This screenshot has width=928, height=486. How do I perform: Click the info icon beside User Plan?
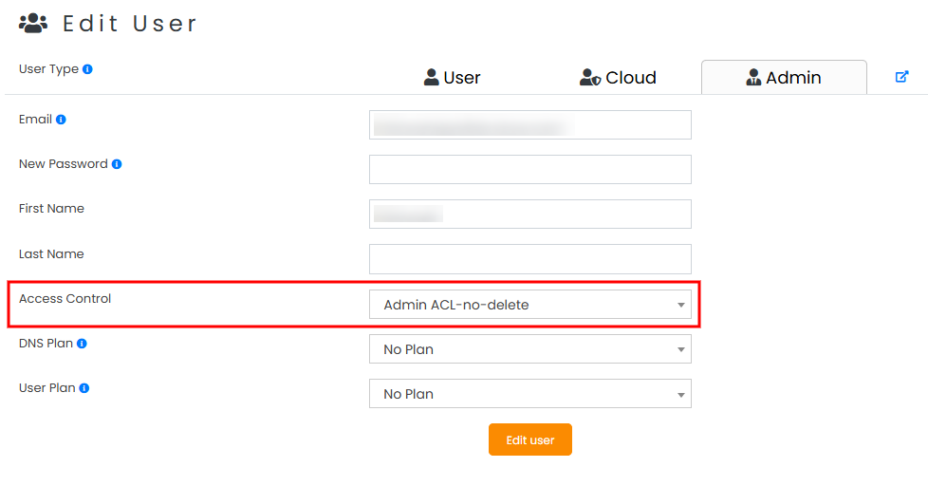coord(84,388)
